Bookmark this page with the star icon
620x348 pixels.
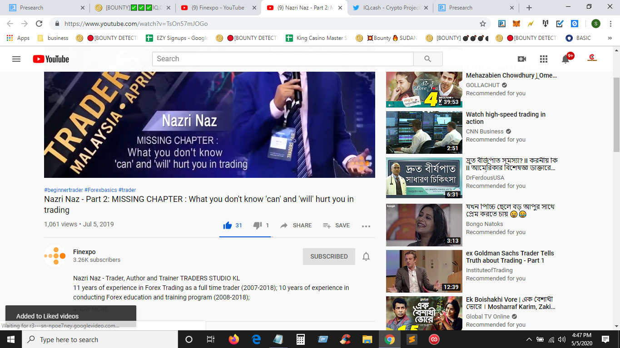click(x=483, y=24)
